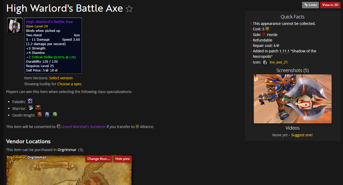Open the Links button at the top right

click(310, 5)
